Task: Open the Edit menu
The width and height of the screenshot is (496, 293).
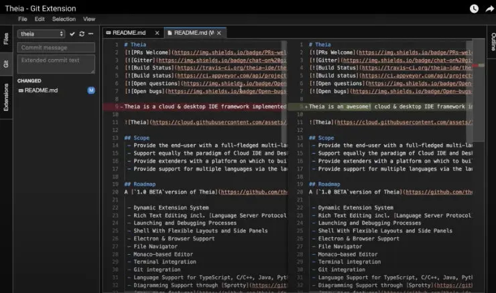Action: coord(40,19)
